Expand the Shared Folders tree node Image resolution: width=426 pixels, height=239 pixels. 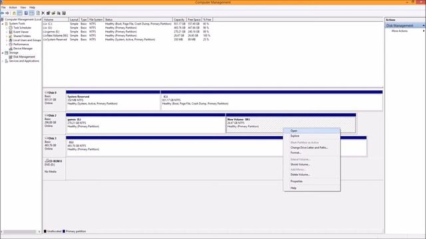pos(7,36)
